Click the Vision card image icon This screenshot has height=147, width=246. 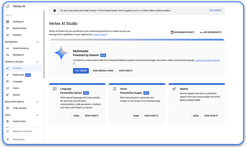115,89
